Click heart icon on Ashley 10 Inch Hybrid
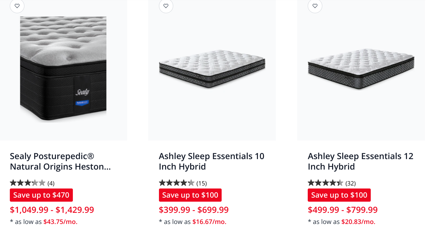Screen dimensions: 426x227 tap(166, 6)
